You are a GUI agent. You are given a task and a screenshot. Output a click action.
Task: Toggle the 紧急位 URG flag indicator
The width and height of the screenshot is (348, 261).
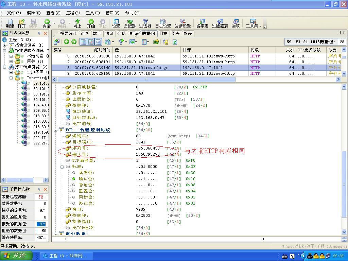pyautogui.click(x=74, y=173)
